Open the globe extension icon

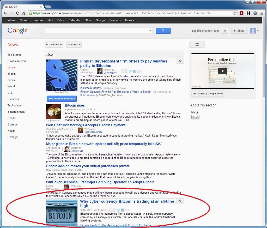click(255, 13)
